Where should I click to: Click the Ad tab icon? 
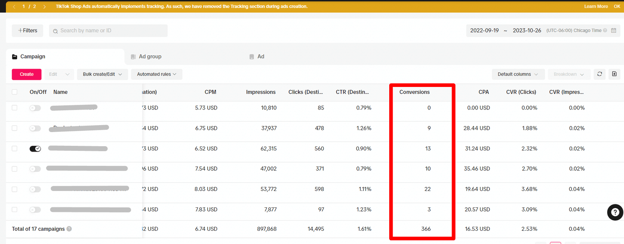(x=252, y=57)
